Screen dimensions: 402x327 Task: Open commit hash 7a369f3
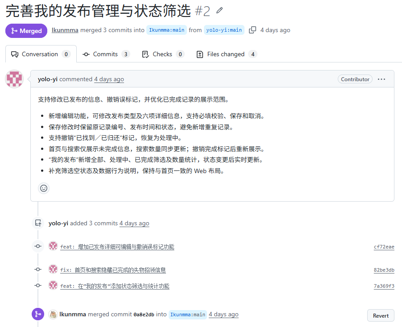point(384,286)
